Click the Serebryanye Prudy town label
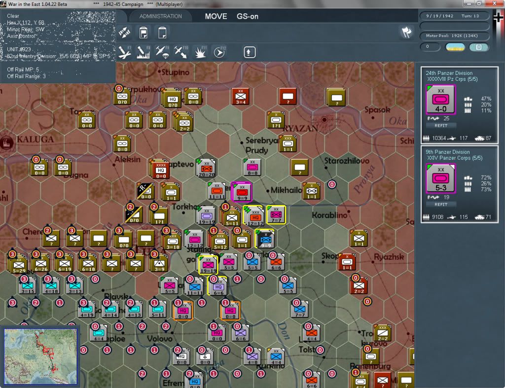Viewport: 505px width, 388px height. coord(261,145)
